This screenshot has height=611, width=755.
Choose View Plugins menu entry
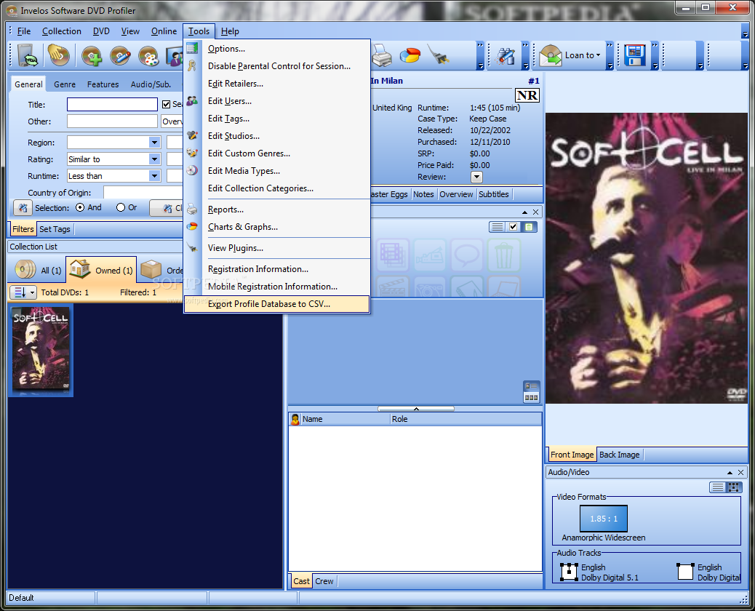[276, 248]
